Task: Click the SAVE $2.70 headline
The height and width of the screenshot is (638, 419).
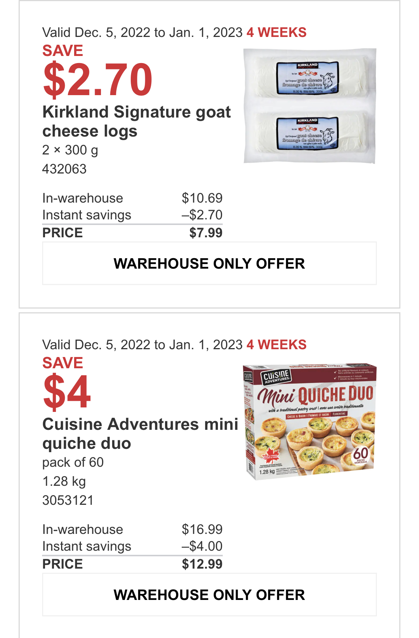Action: pos(98,71)
